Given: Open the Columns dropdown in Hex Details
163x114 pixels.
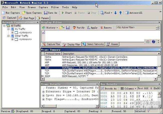Looking at the screenshot, I should click(128, 89).
